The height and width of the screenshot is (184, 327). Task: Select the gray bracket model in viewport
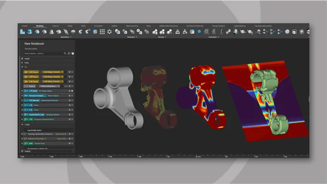point(118,98)
